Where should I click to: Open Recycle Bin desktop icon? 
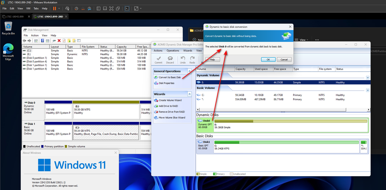tap(8, 28)
